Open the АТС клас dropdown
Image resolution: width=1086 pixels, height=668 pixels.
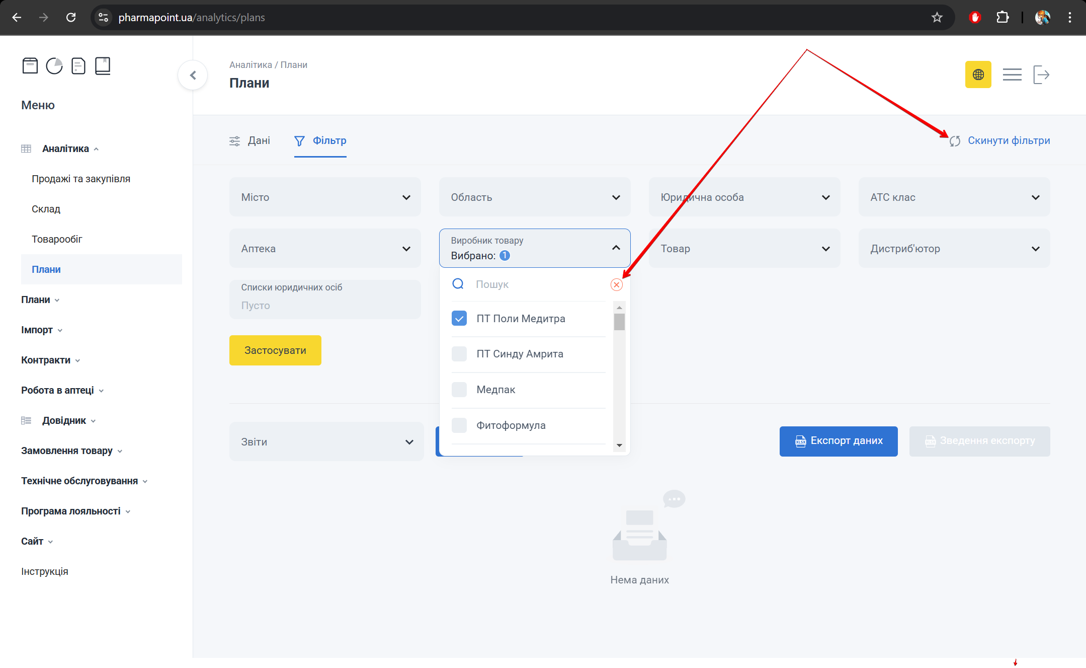(x=954, y=197)
